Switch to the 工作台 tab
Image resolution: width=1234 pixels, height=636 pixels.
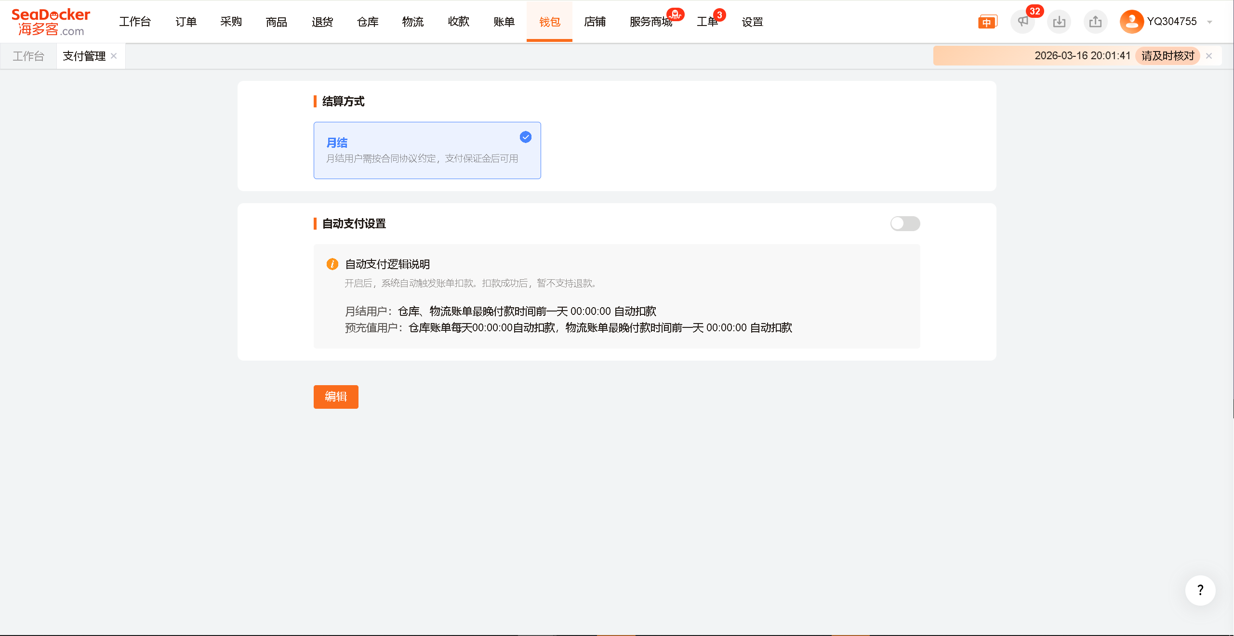point(28,56)
